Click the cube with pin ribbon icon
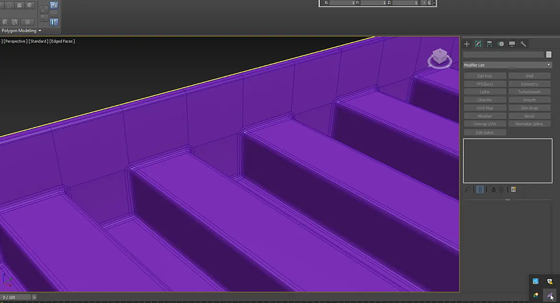 coord(15,22)
